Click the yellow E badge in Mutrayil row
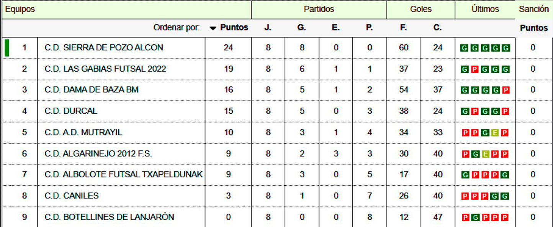553x227 pixels. coord(495,133)
